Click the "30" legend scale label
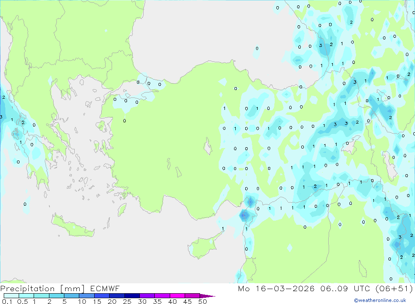Image resolution: width=415 pixels, height=304 pixels. [x=142, y=302]
